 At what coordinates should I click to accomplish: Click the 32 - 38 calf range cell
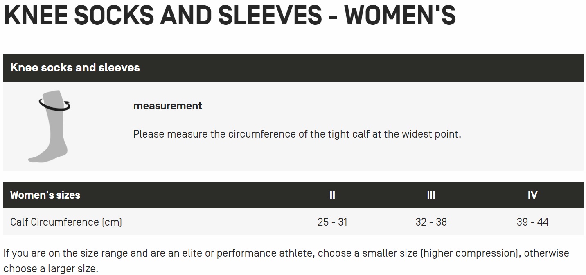pyautogui.click(x=431, y=222)
